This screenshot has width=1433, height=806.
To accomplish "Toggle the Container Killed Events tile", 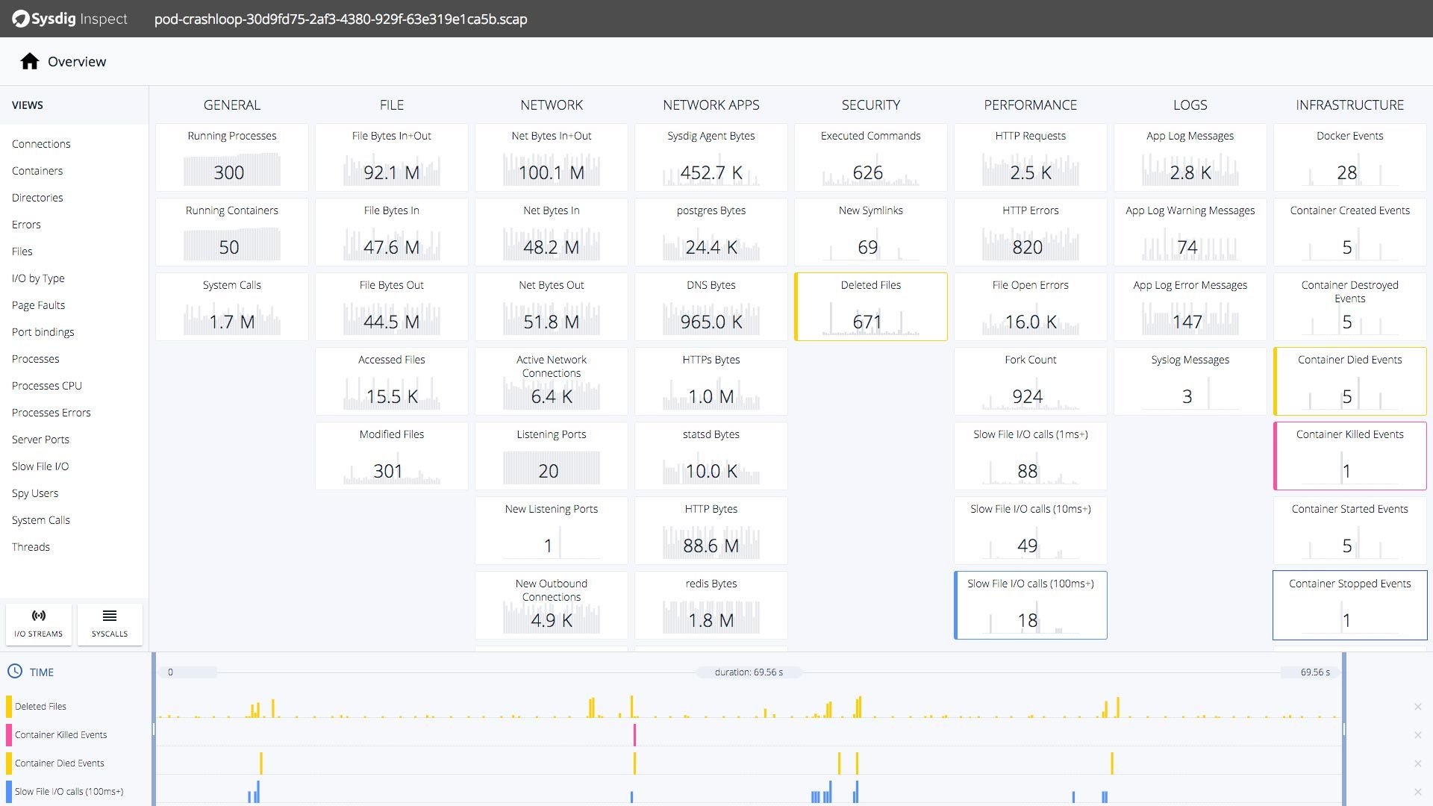I will [x=1349, y=456].
